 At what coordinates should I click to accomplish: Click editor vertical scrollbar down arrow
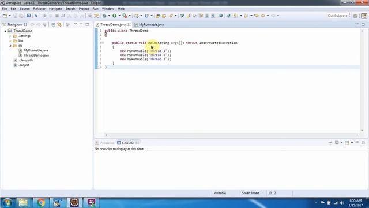362,131
